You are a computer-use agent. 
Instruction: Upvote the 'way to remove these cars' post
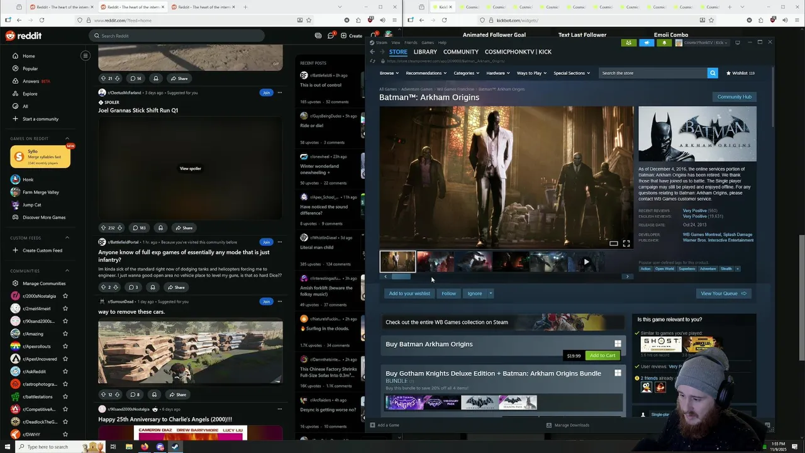[x=103, y=394]
